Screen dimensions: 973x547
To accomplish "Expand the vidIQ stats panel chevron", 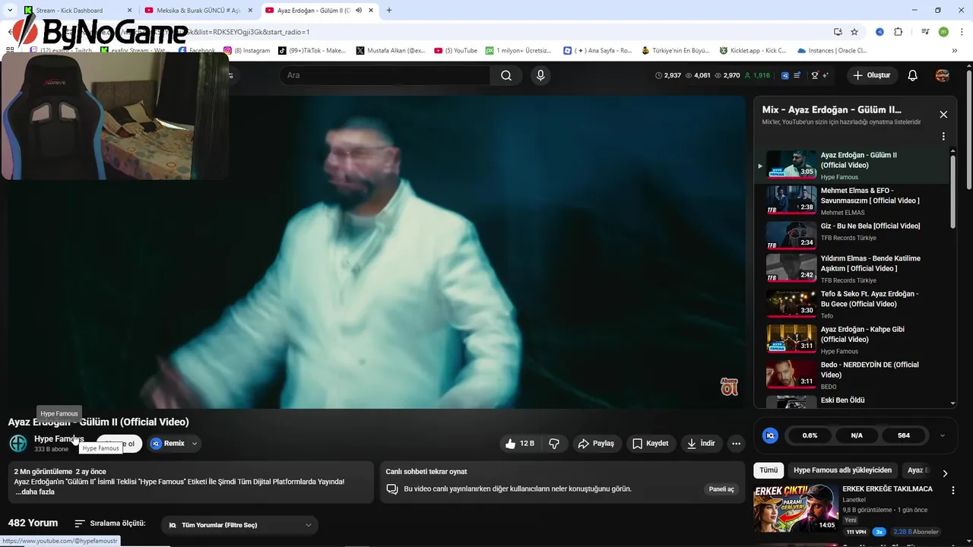I will 943,435.
